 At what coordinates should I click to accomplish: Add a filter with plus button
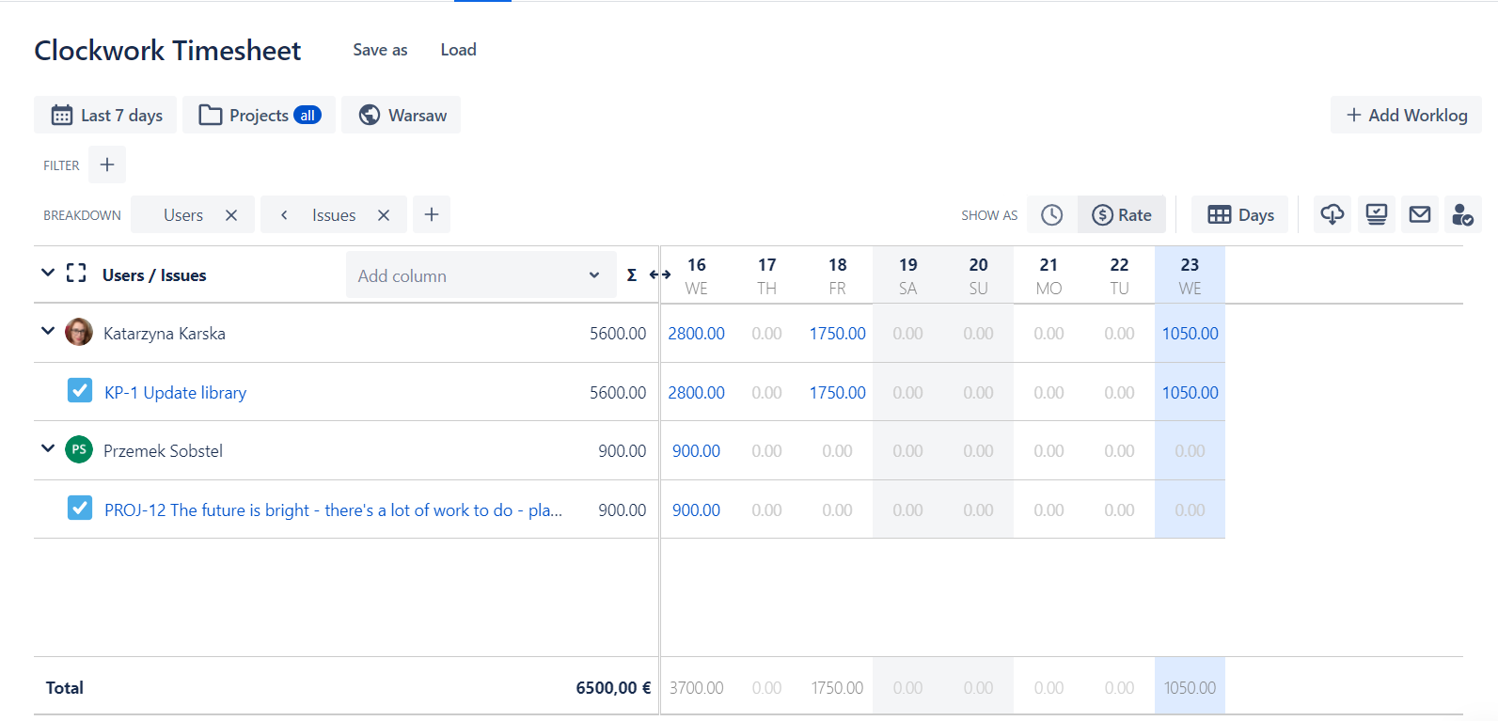click(107, 165)
